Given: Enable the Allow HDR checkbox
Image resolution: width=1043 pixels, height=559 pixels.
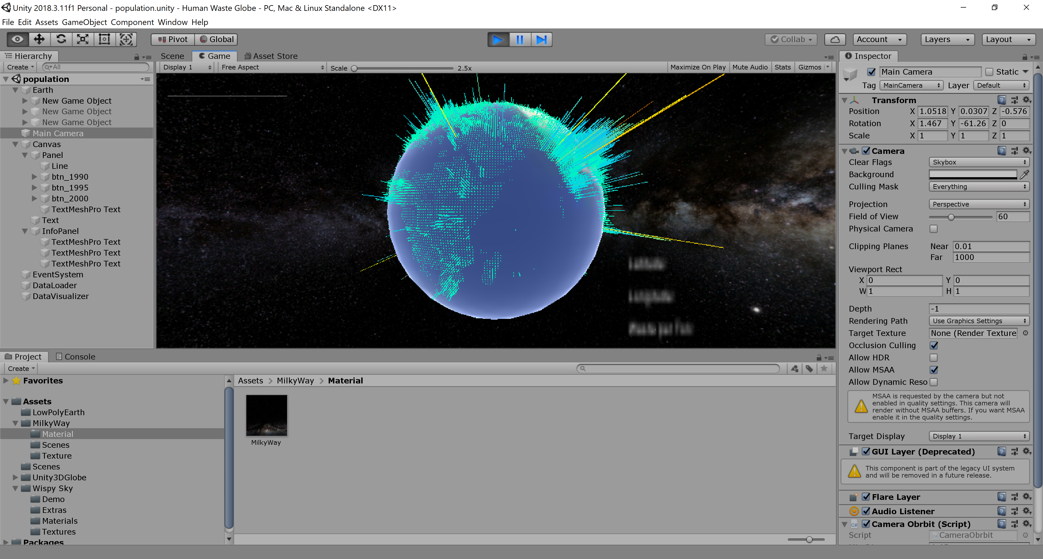Looking at the screenshot, I should [x=934, y=358].
